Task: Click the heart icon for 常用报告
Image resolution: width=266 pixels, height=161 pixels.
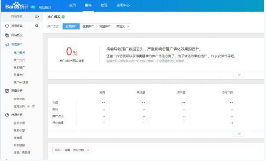Action: tap(7, 26)
